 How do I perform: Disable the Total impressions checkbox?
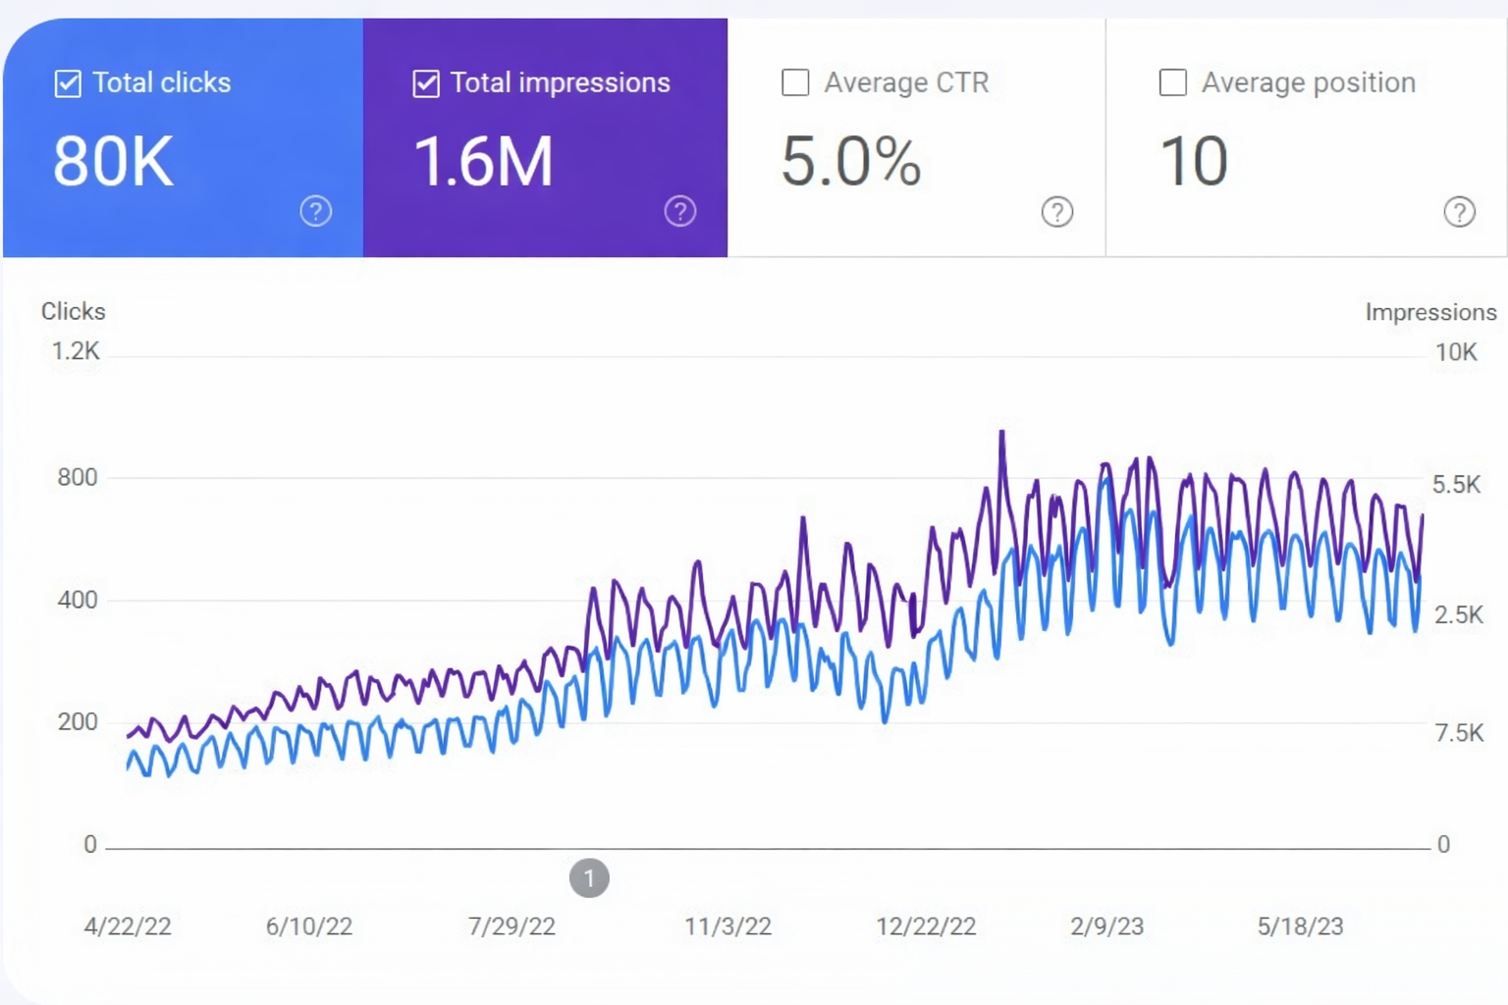(426, 83)
